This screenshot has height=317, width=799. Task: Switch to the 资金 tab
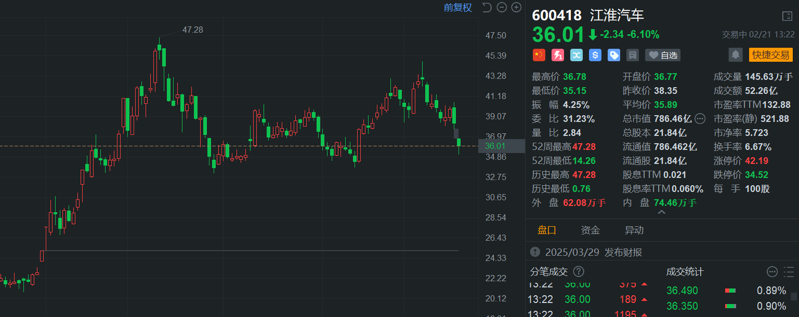[x=591, y=230]
